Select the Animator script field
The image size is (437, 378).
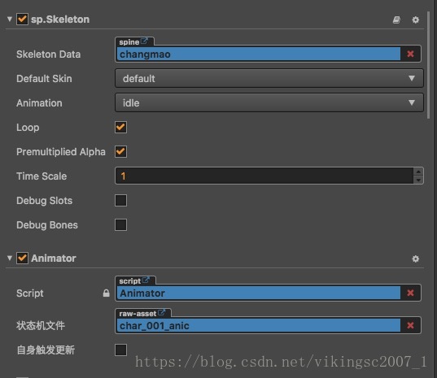click(x=259, y=293)
